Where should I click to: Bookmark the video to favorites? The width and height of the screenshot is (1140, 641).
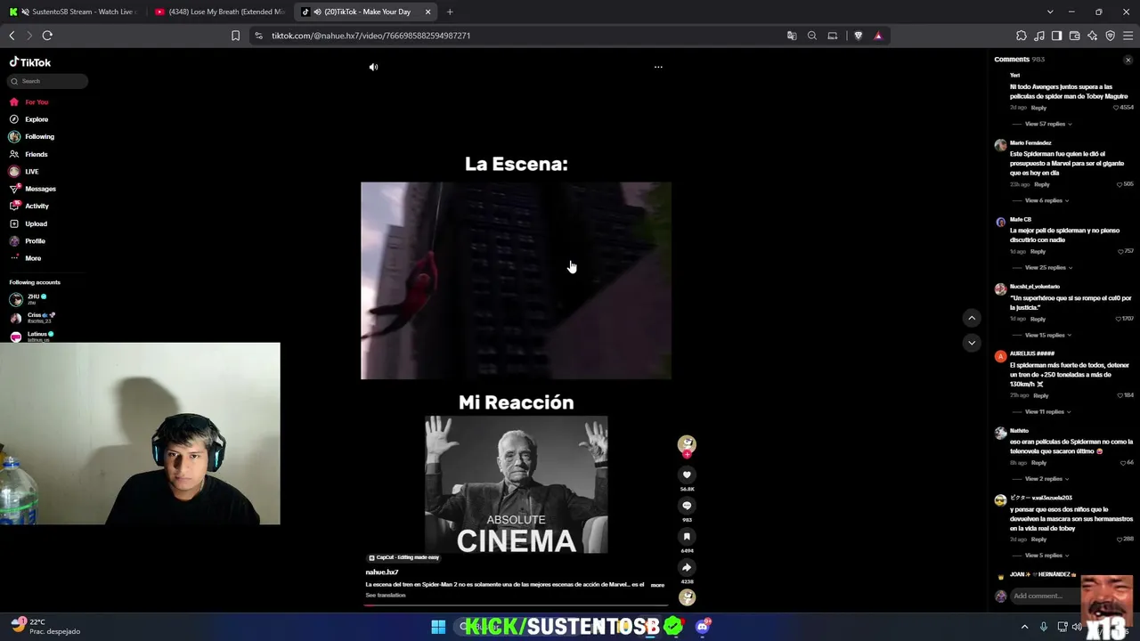687,537
